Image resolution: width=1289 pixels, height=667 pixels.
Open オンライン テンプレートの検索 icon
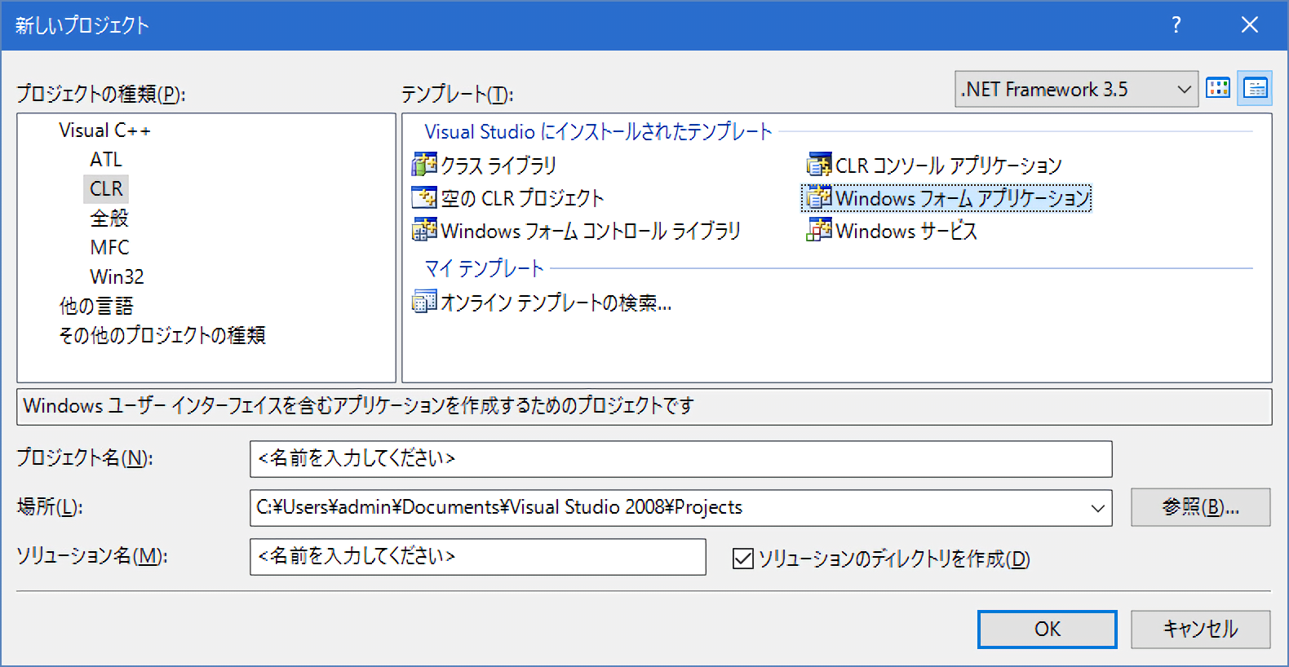(x=424, y=302)
